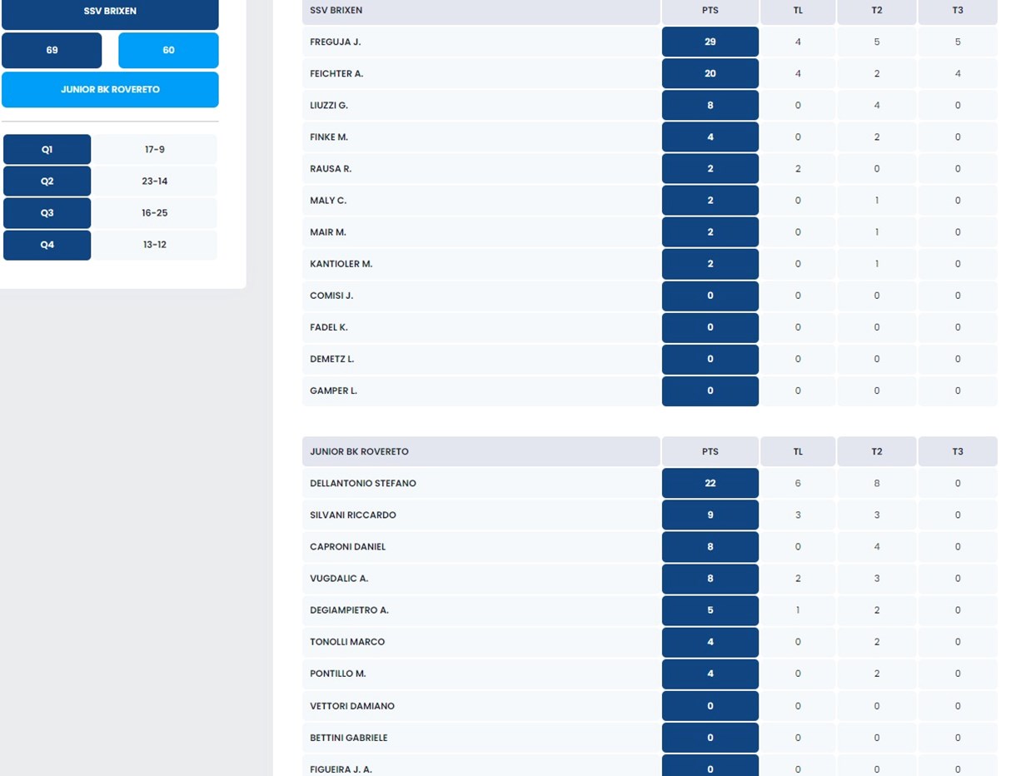Click player name Freguja J.
Screen dimensions: 1016x776
click(335, 42)
